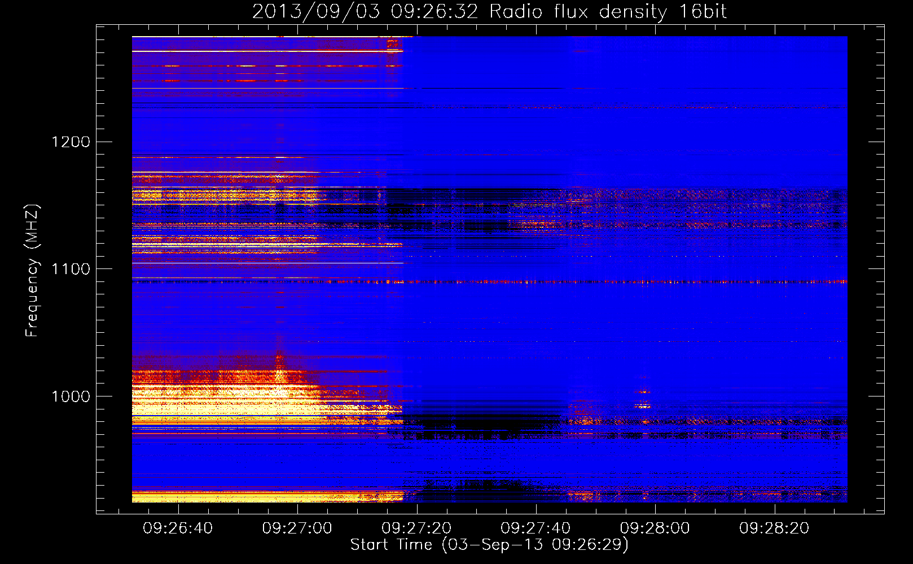Click the 09:27:00 time tick label
Viewport: 913px width, 564px height.
[297, 528]
